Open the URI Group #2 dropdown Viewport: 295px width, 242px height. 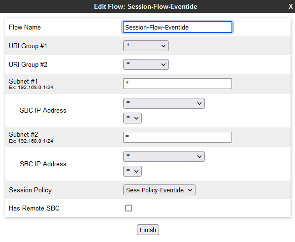146,64
